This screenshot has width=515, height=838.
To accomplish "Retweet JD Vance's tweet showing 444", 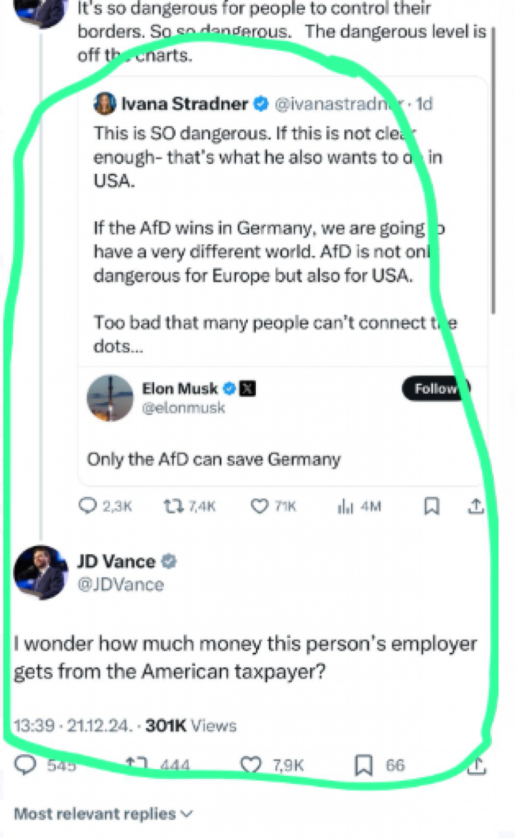I will click(136, 765).
